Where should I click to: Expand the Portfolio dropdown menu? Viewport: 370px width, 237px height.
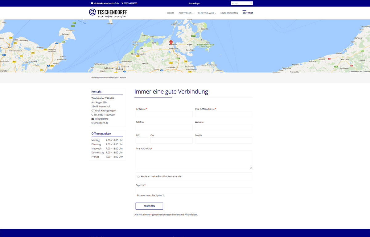pos(186,13)
